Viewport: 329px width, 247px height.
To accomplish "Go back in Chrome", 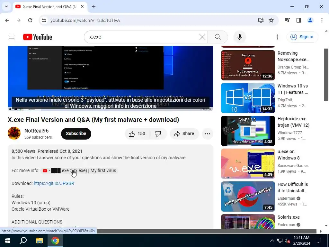I will coord(7,20).
